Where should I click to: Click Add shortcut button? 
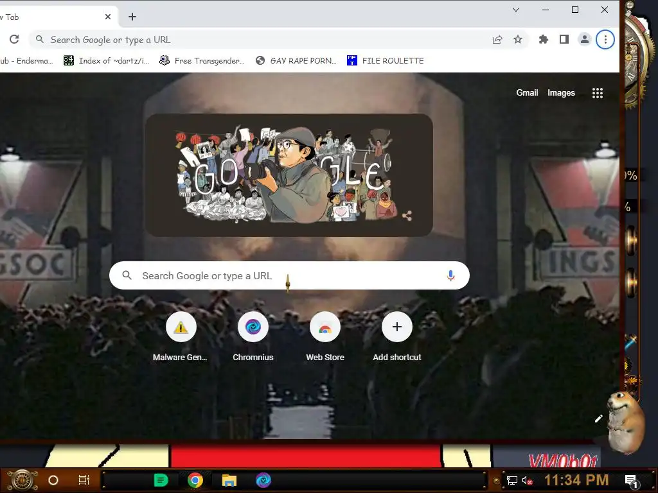[397, 337]
